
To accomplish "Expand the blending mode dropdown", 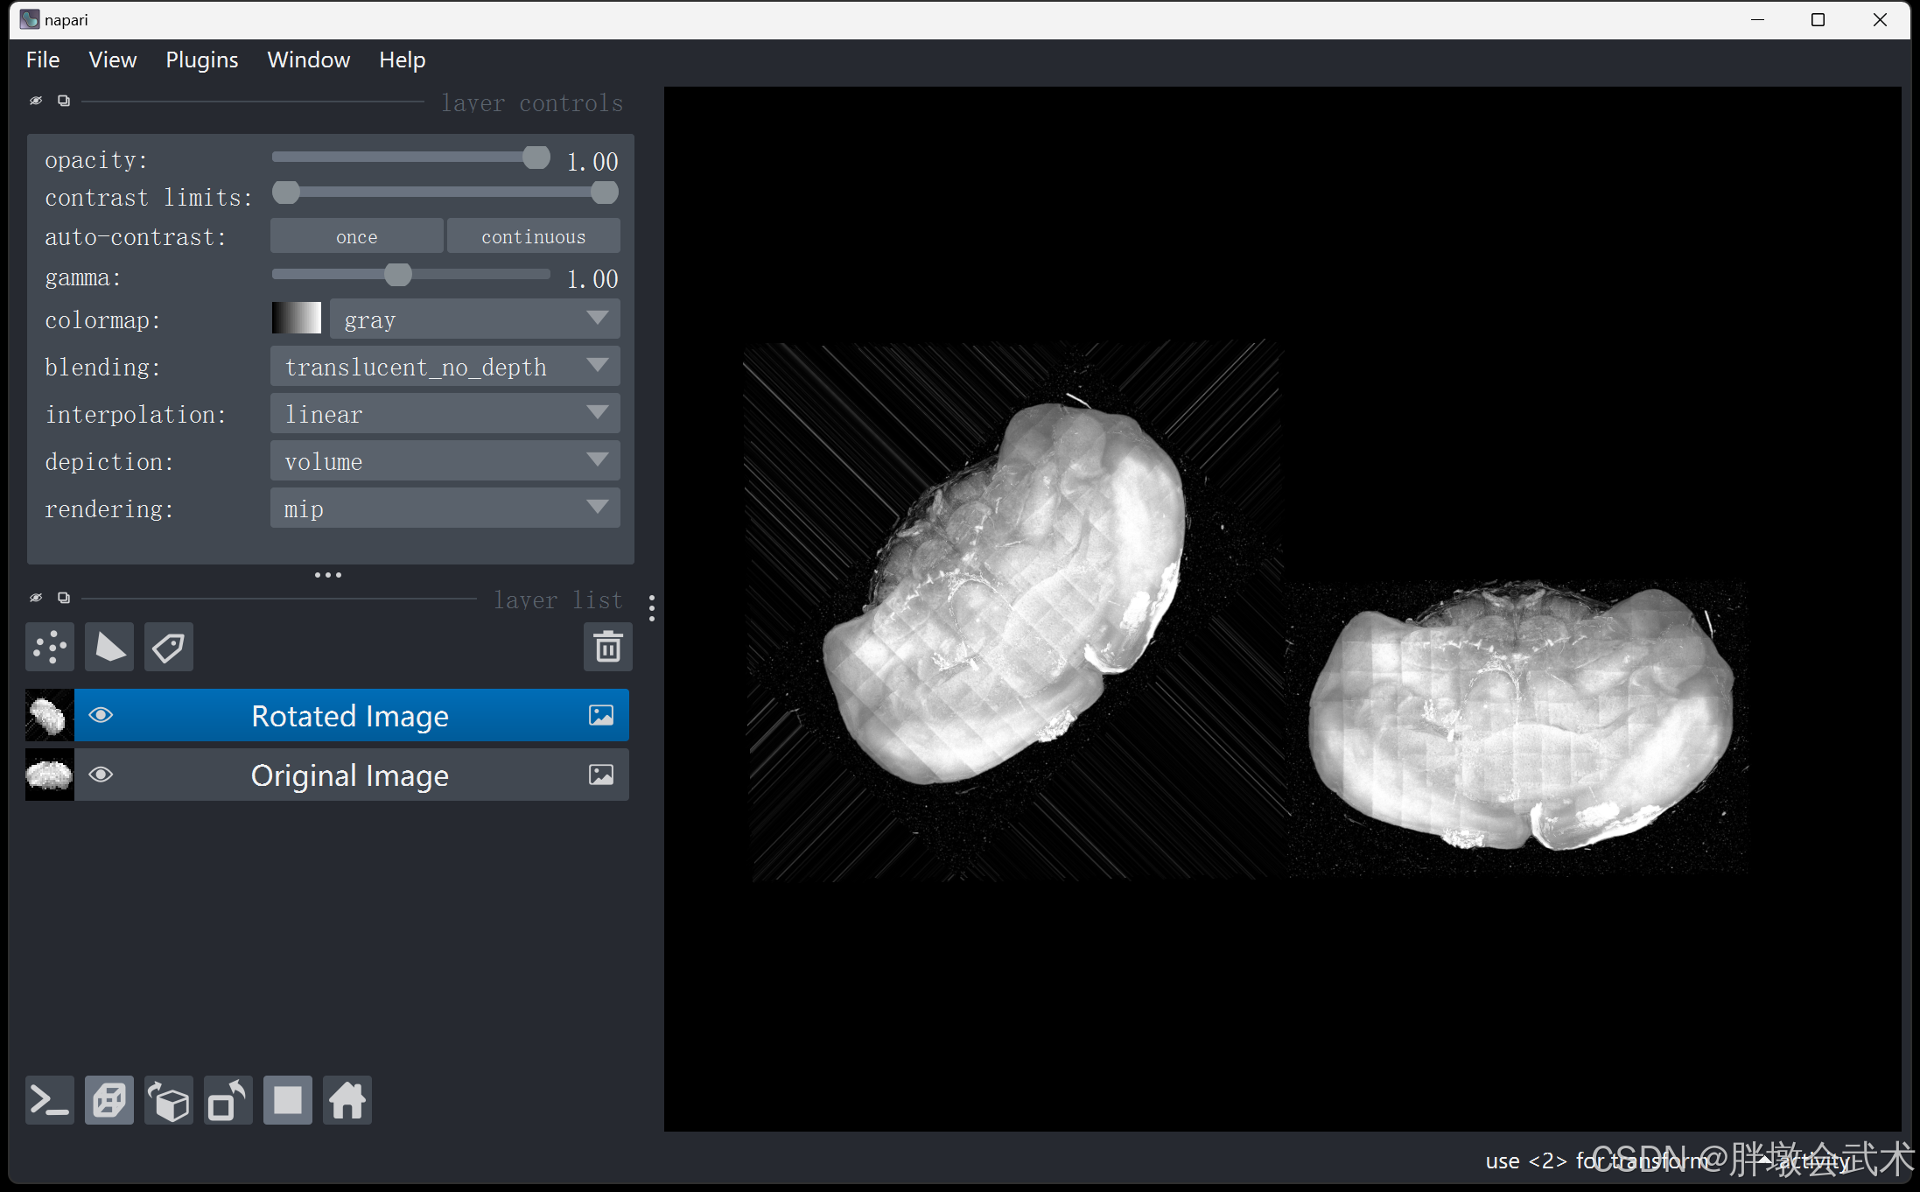I will pos(445,367).
